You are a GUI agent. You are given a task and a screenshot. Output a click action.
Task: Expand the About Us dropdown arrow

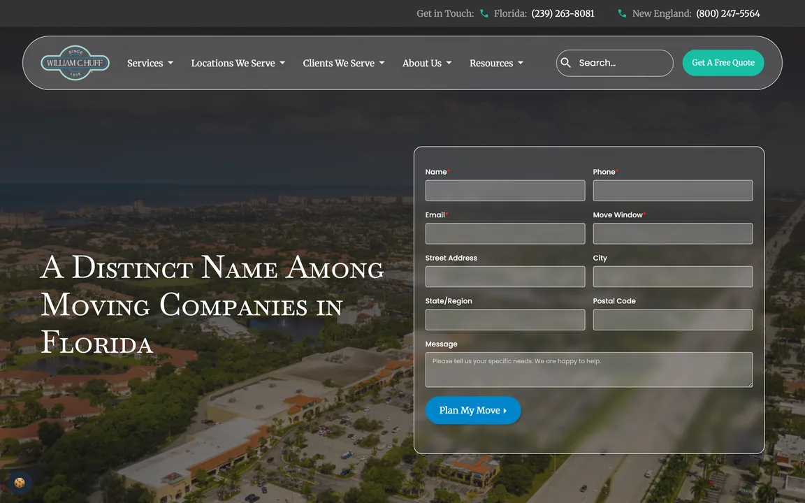(x=449, y=63)
